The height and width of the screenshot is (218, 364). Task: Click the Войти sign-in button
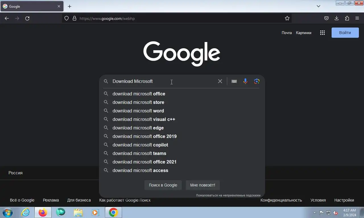(x=345, y=33)
